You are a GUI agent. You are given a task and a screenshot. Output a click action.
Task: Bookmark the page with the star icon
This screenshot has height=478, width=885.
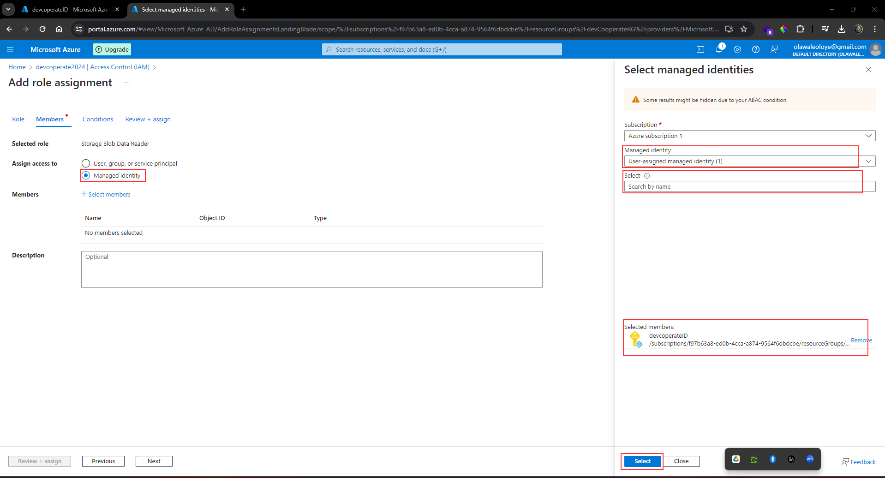744,29
